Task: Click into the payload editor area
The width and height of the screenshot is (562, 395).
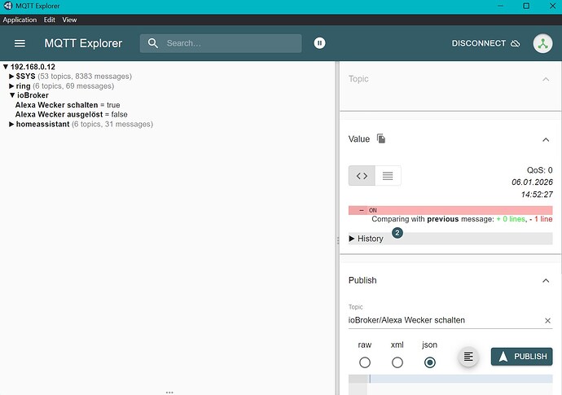Action: [x=460, y=385]
